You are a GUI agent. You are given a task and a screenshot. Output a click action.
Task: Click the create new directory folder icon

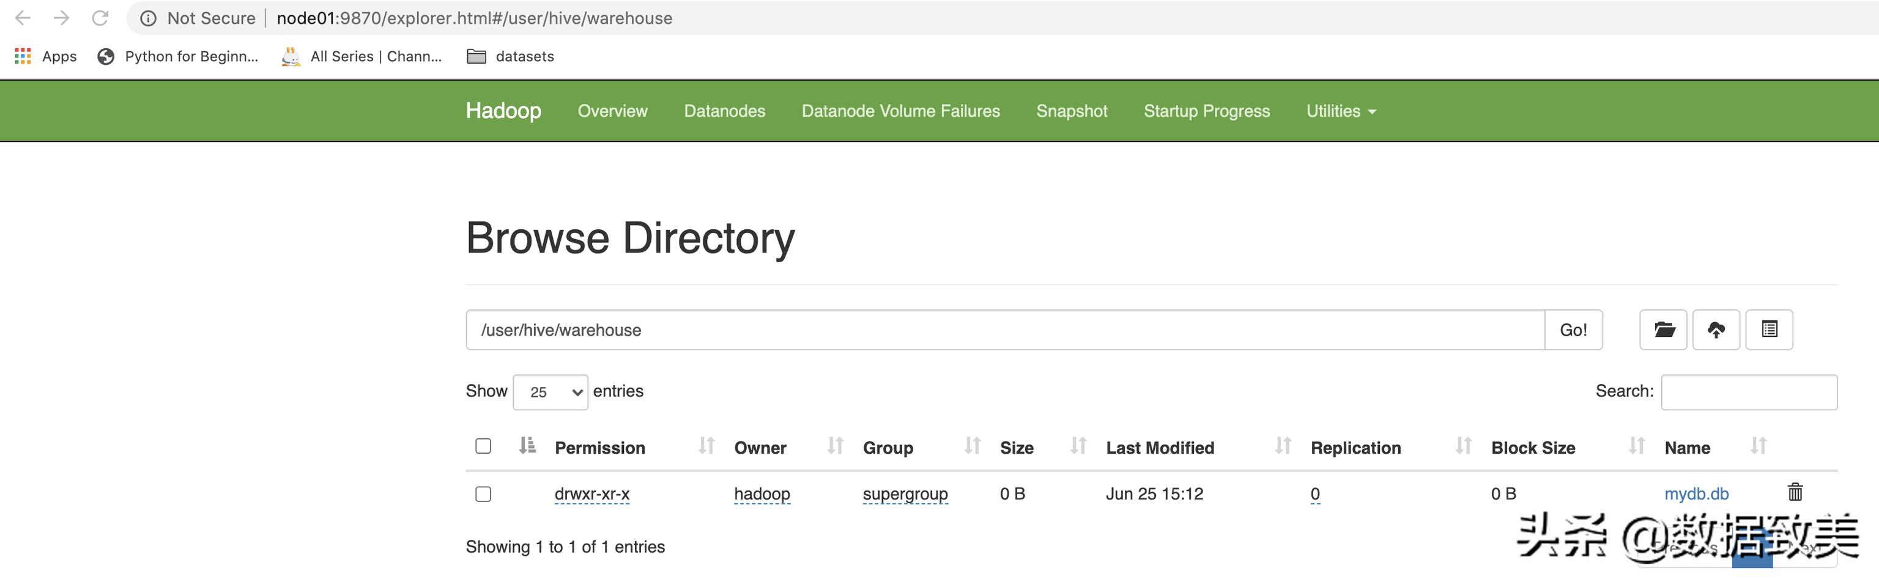click(1663, 330)
